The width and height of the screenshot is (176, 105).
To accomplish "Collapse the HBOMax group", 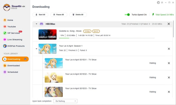I will [36, 24].
